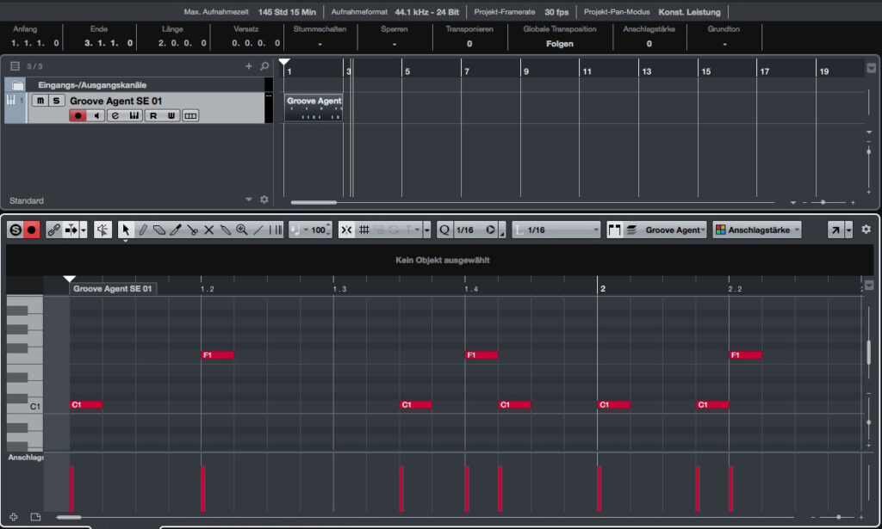Adjust the arrangement horizontal zoom slider
Screen dimensions: 882x529
click(823, 202)
